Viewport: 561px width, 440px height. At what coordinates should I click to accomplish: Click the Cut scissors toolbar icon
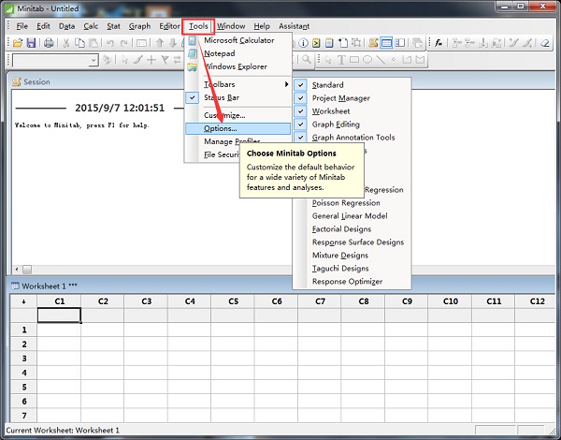pos(66,43)
